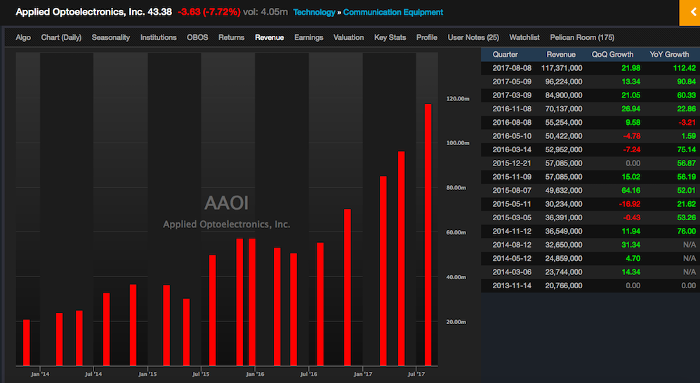This screenshot has width=700, height=383.
Task: Click the Applied Optoelectronics, Inc. 43.38 title
Action: (x=94, y=12)
